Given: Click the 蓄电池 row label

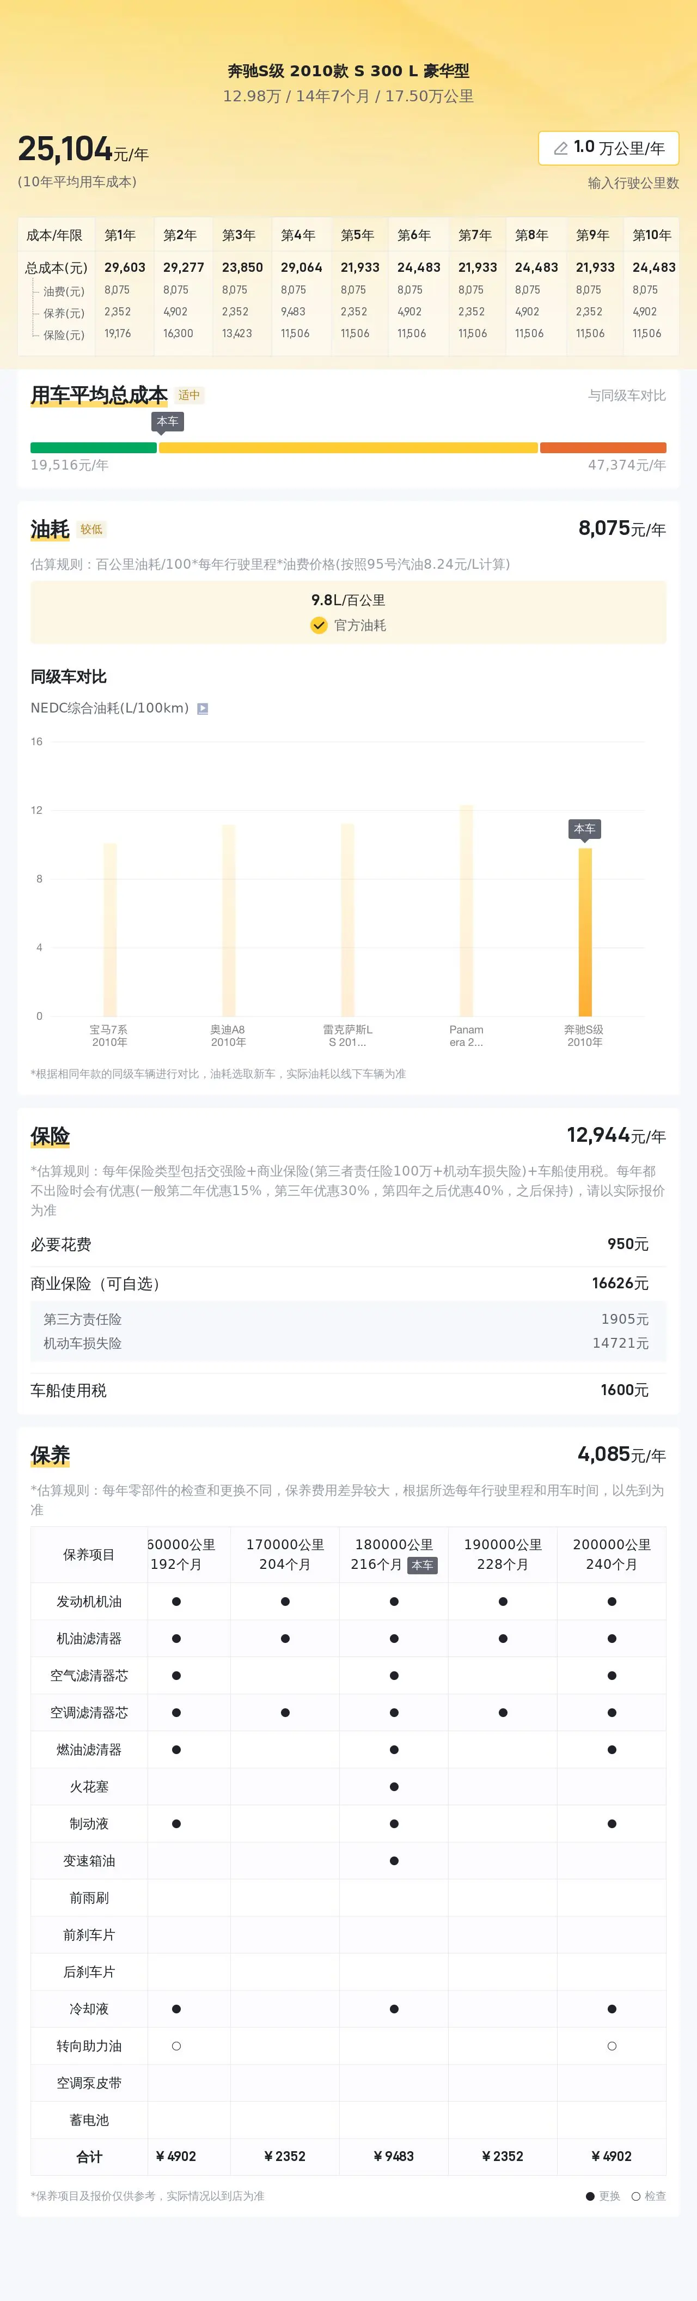Looking at the screenshot, I should click(x=89, y=2120).
